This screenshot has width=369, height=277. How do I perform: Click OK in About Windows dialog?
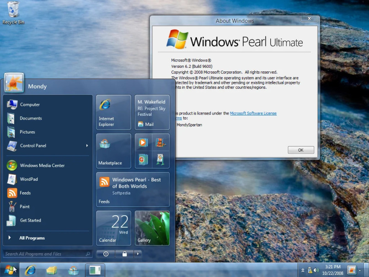tap(301, 150)
